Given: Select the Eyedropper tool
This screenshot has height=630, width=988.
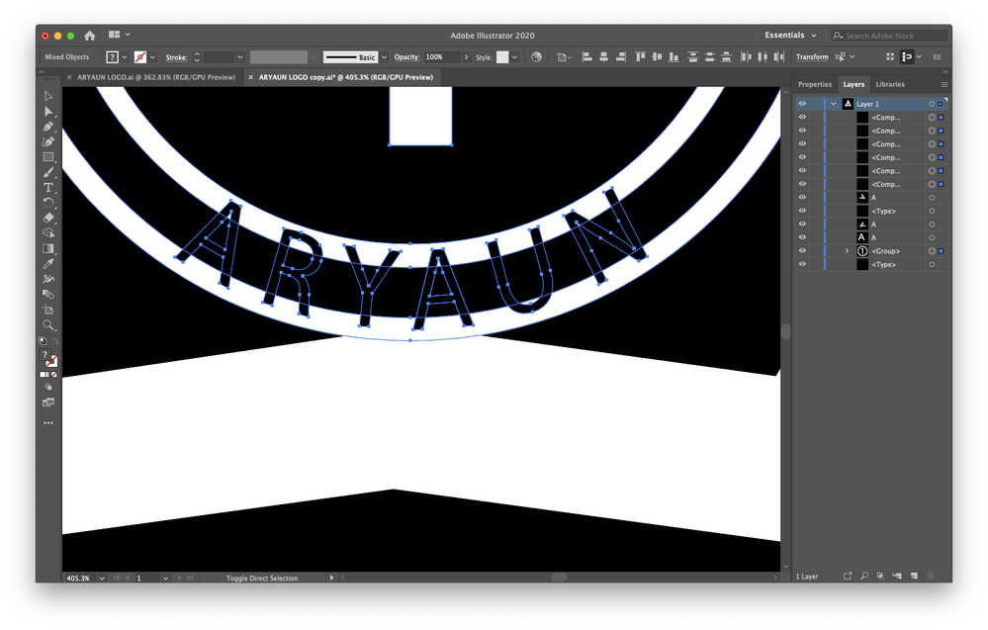Looking at the screenshot, I should pos(48,264).
